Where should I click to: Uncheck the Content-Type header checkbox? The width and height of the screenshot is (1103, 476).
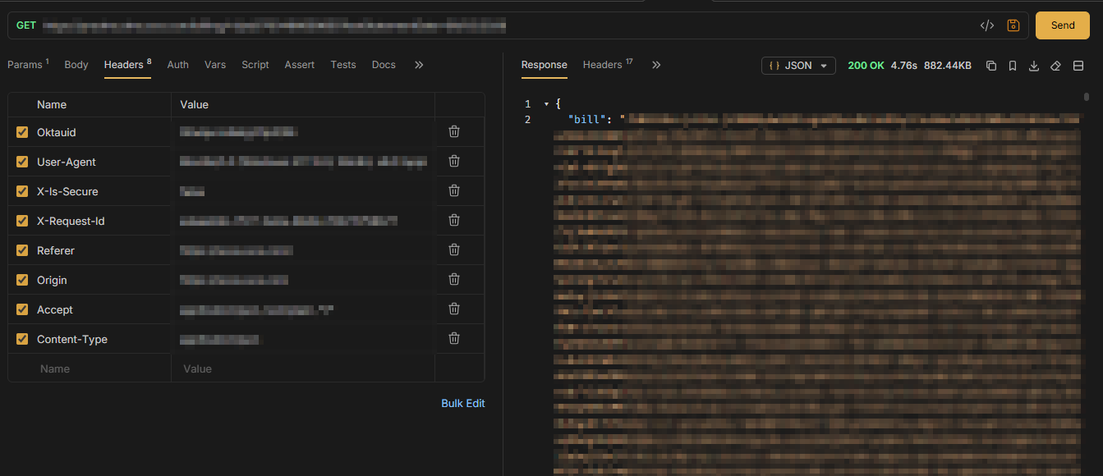click(22, 339)
